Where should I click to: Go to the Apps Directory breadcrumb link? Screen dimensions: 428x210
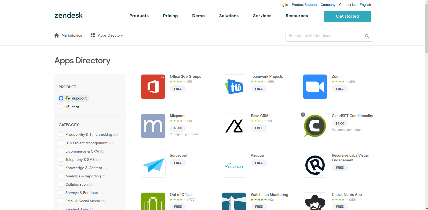click(x=110, y=35)
